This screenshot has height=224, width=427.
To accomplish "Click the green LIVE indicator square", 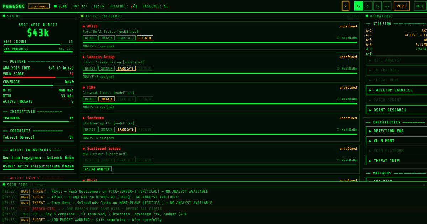I will pyautogui.click(x=55, y=6).
